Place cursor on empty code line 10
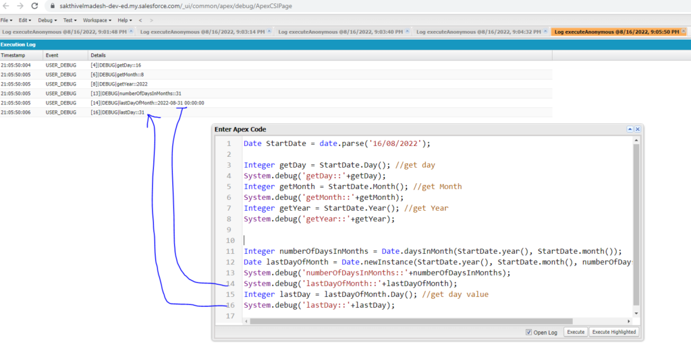The width and height of the screenshot is (691, 344). pyautogui.click(x=437, y=240)
